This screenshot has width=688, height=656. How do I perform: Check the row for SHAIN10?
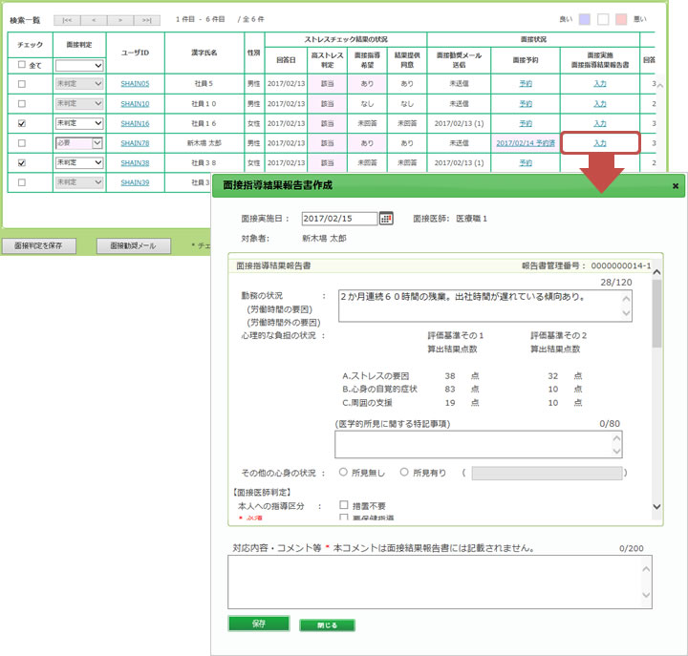click(21, 103)
